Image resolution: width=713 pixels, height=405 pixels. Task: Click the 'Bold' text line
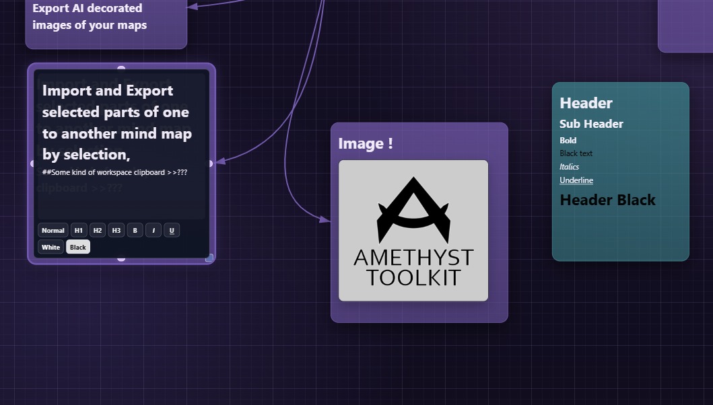[x=568, y=141]
